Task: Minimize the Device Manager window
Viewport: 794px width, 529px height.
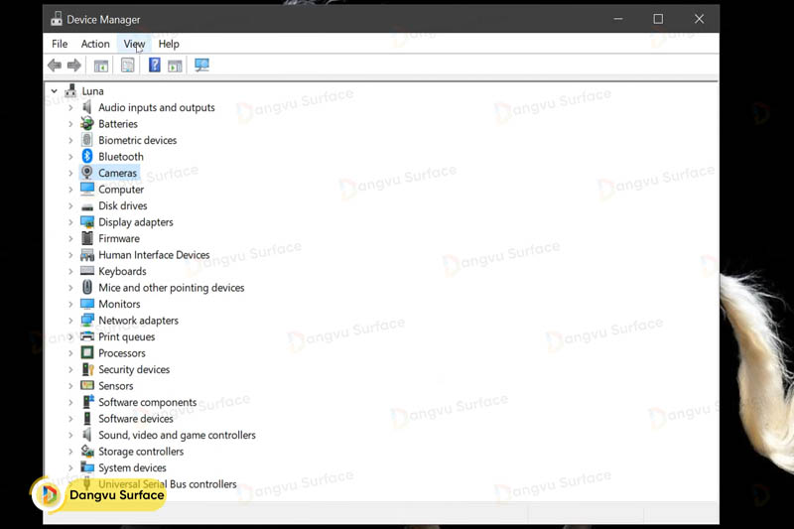Action: pyautogui.click(x=617, y=19)
